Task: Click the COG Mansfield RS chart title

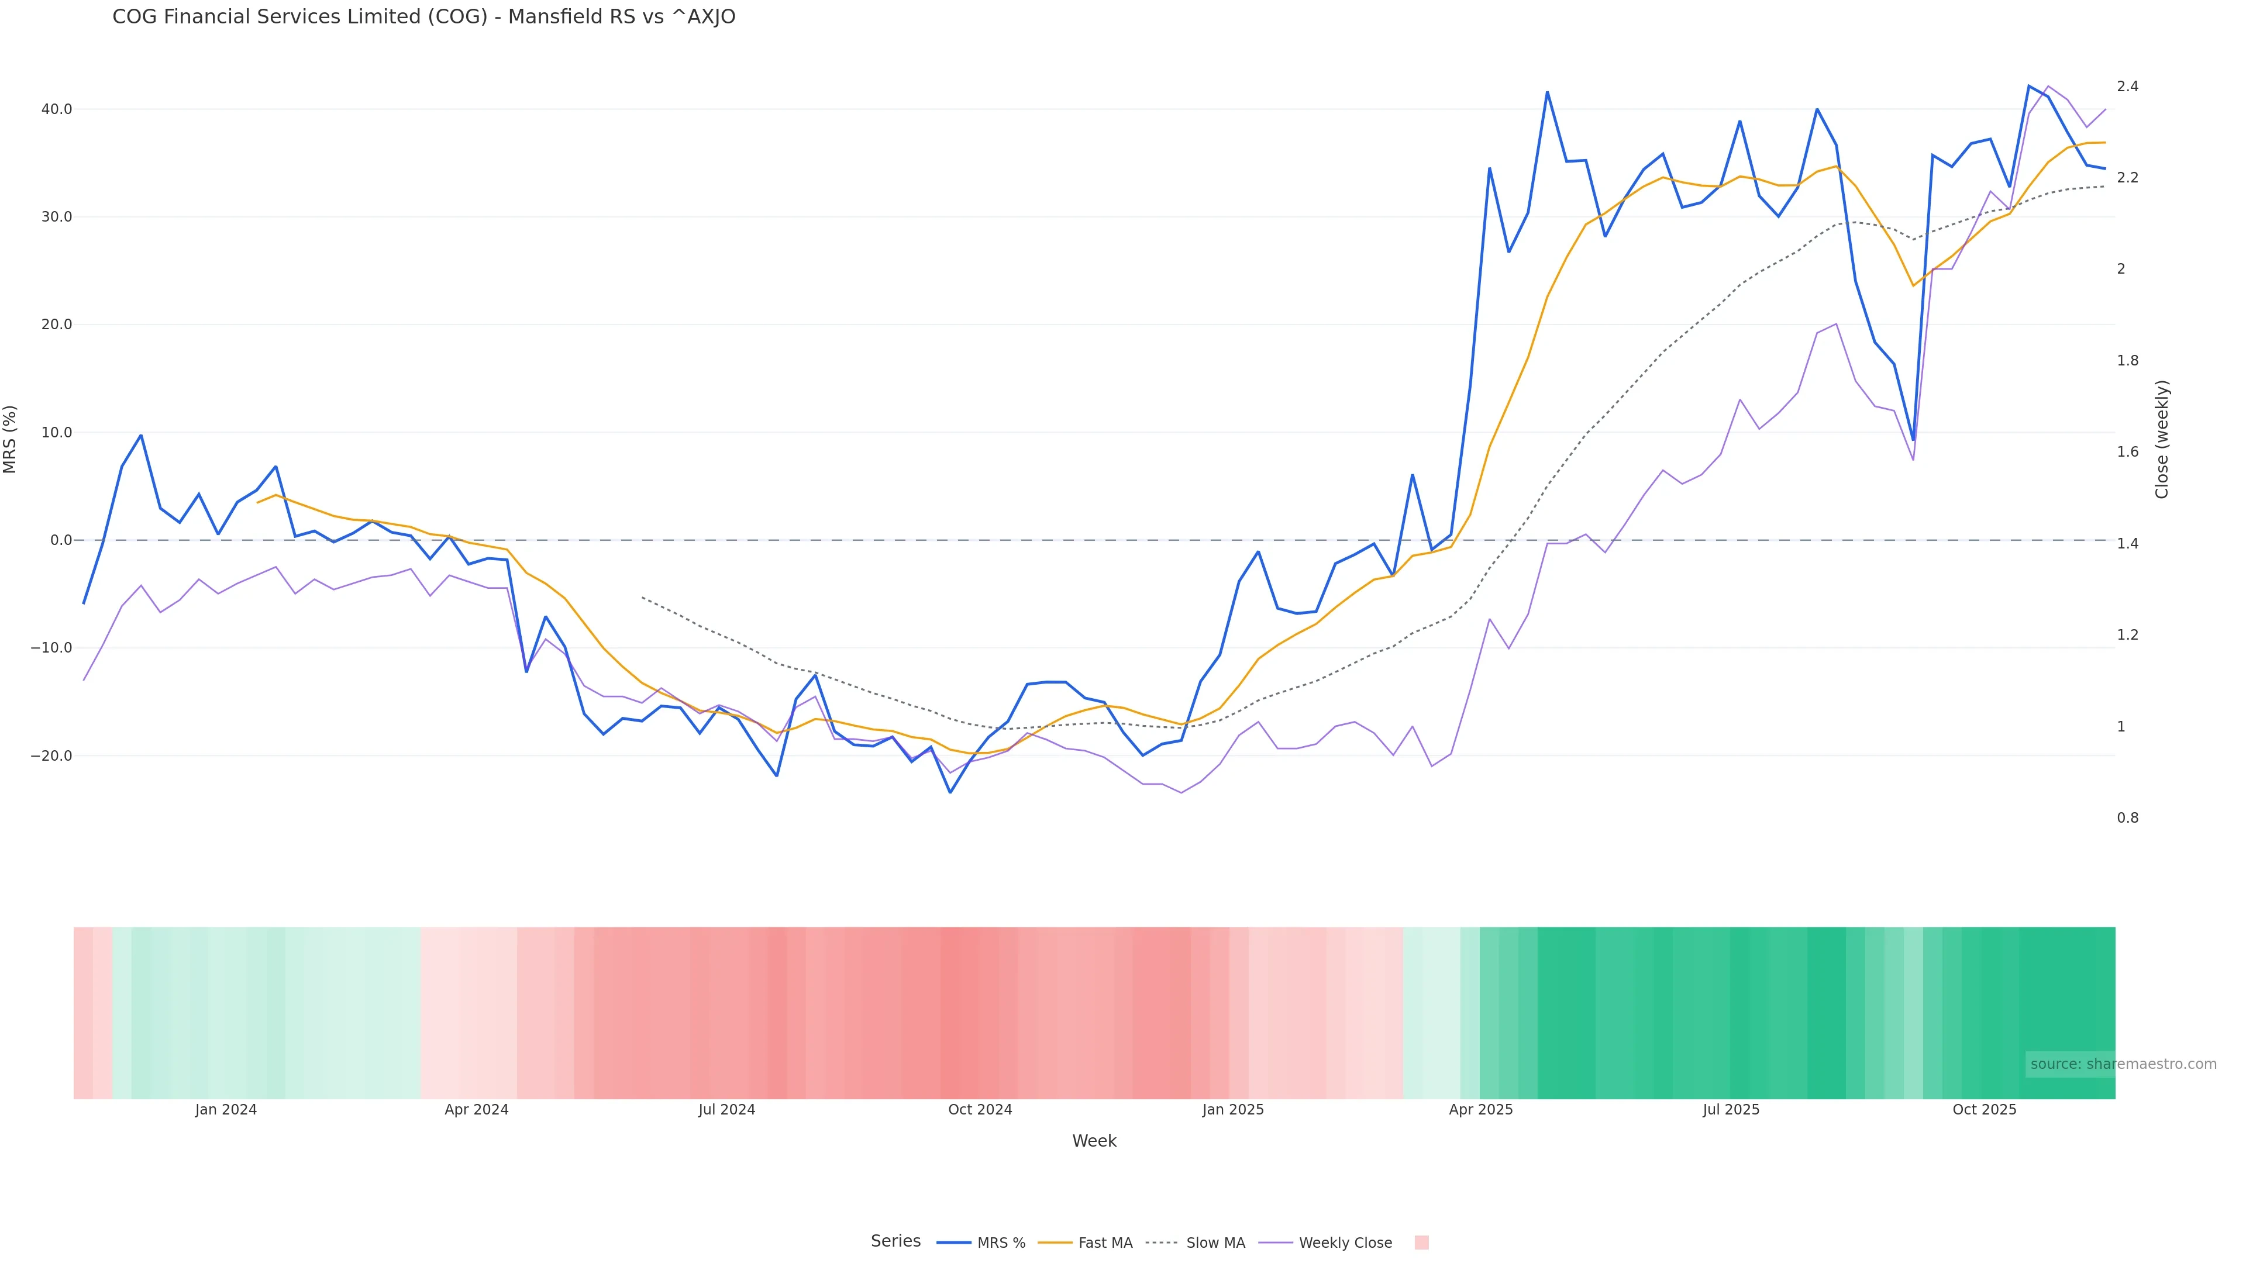Action: 423,18
